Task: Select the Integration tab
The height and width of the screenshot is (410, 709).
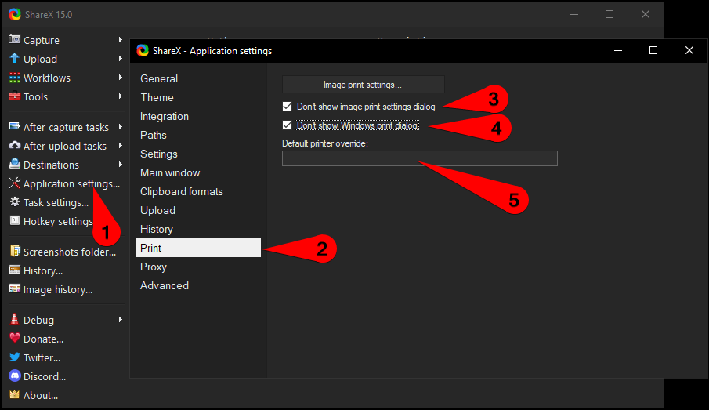Action: [x=198, y=116]
